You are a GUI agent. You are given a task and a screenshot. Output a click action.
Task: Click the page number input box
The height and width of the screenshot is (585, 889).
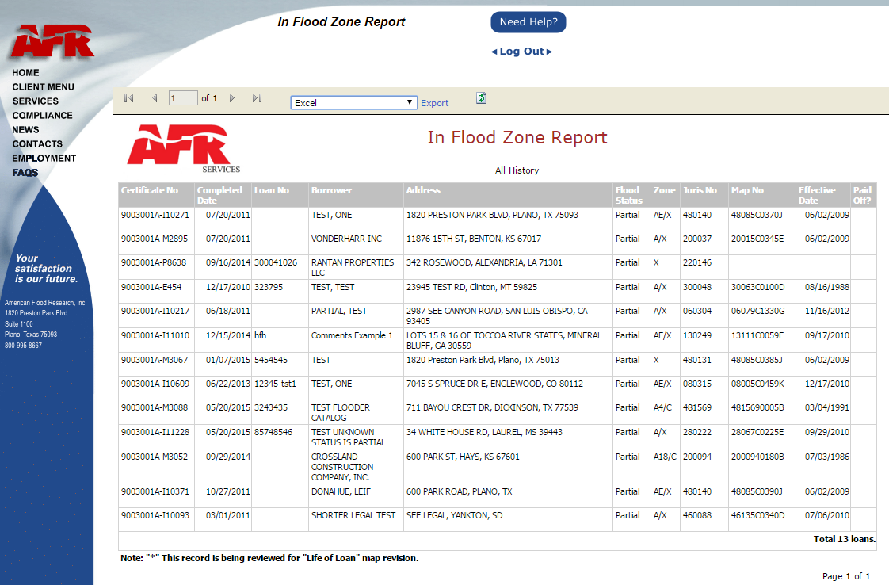coord(182,97)
